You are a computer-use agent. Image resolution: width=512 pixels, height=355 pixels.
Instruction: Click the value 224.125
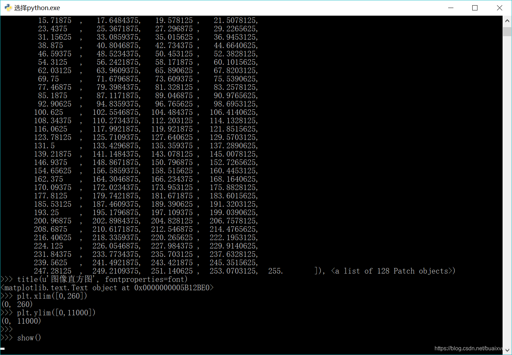[48, 246]
